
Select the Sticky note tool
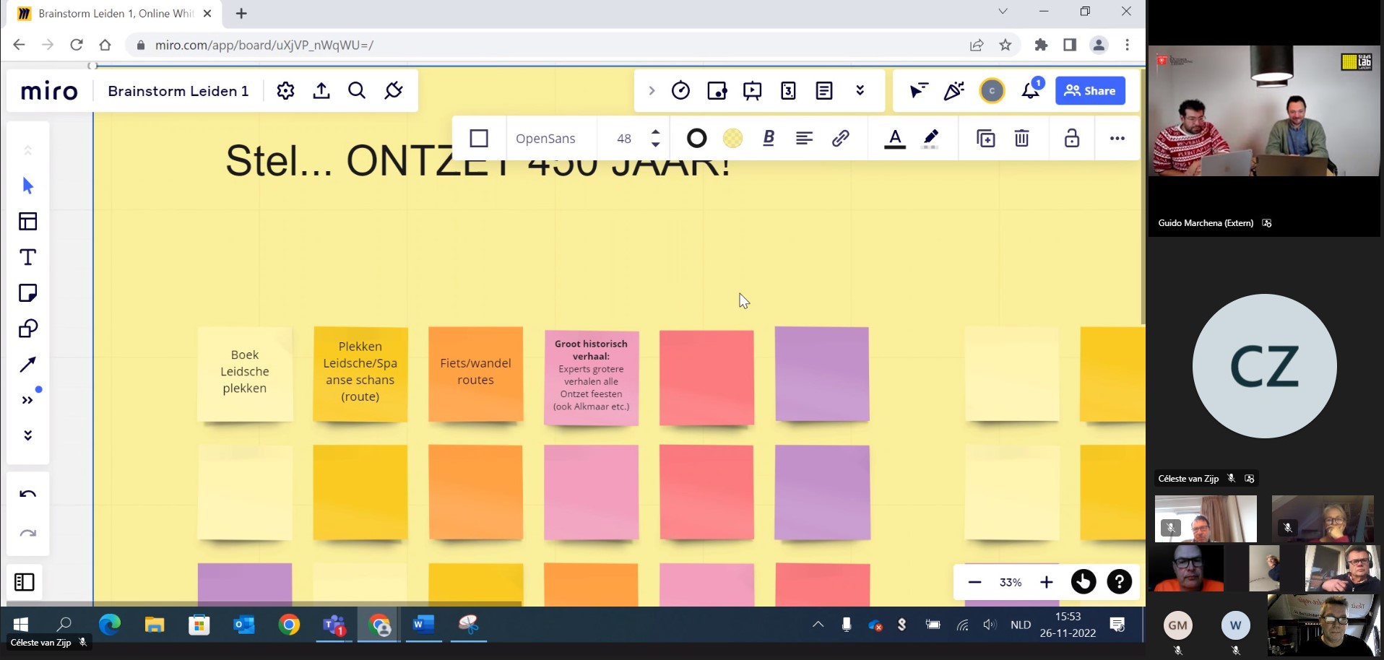pos(28,293)
